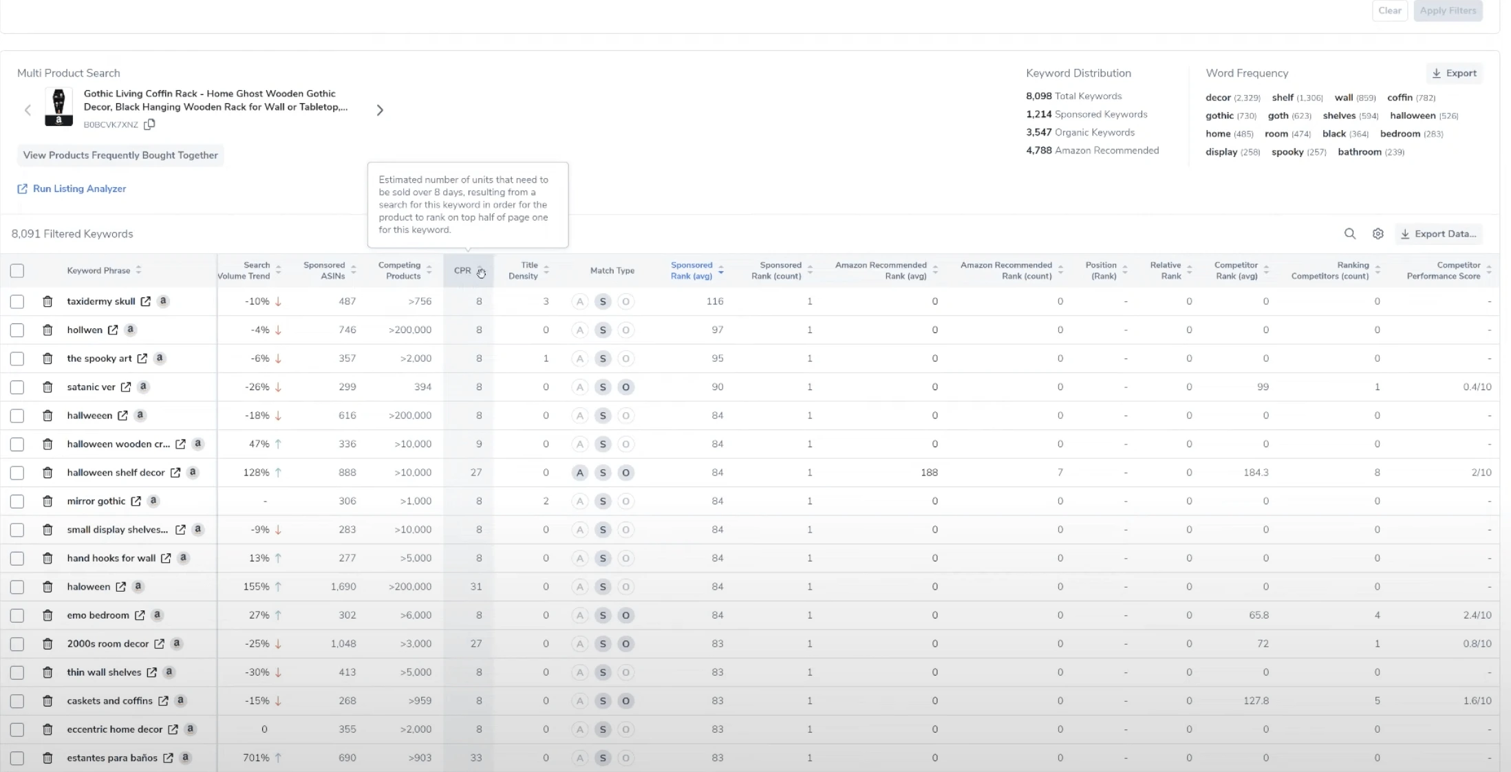The image size is (1511, 772).
Task: Click the right arrow to view next product
Action: (379, 109)
